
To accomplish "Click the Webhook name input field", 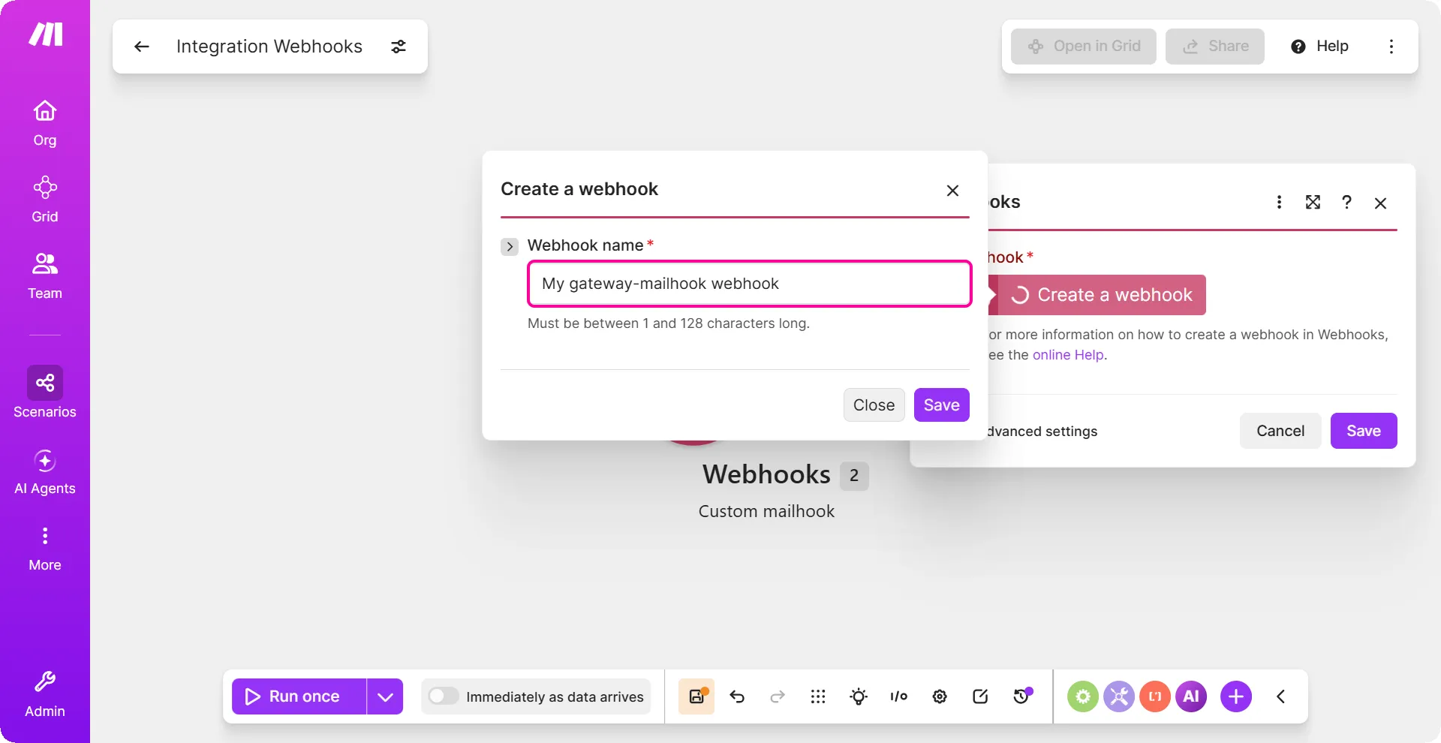I will 750,284.
